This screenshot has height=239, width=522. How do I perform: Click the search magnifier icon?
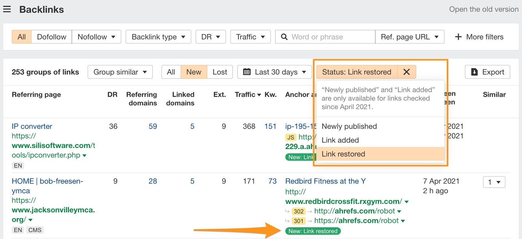[x=284, y=37]
